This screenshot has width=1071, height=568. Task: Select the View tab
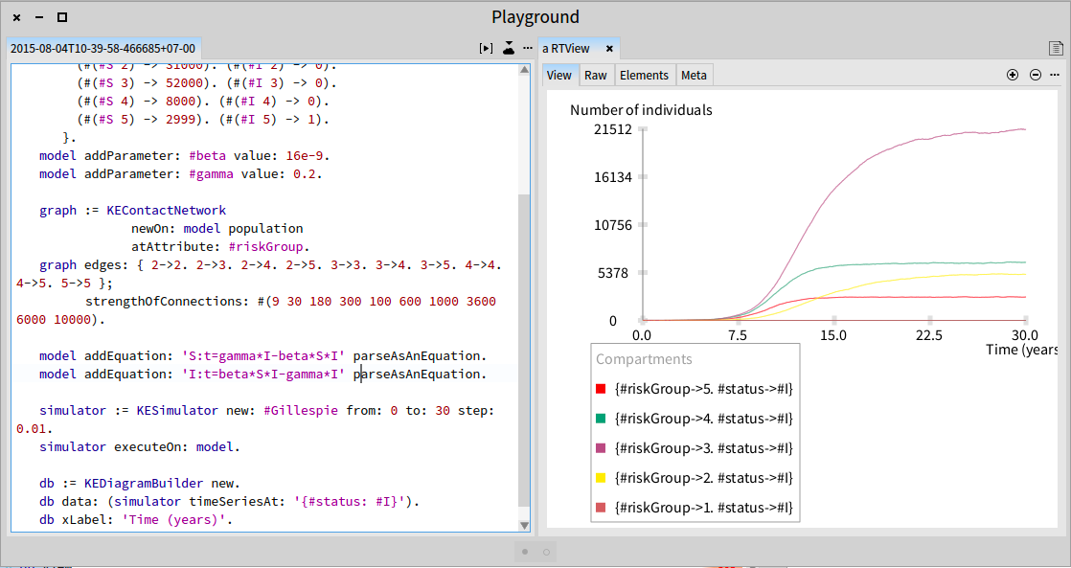(x=559, y=75)
